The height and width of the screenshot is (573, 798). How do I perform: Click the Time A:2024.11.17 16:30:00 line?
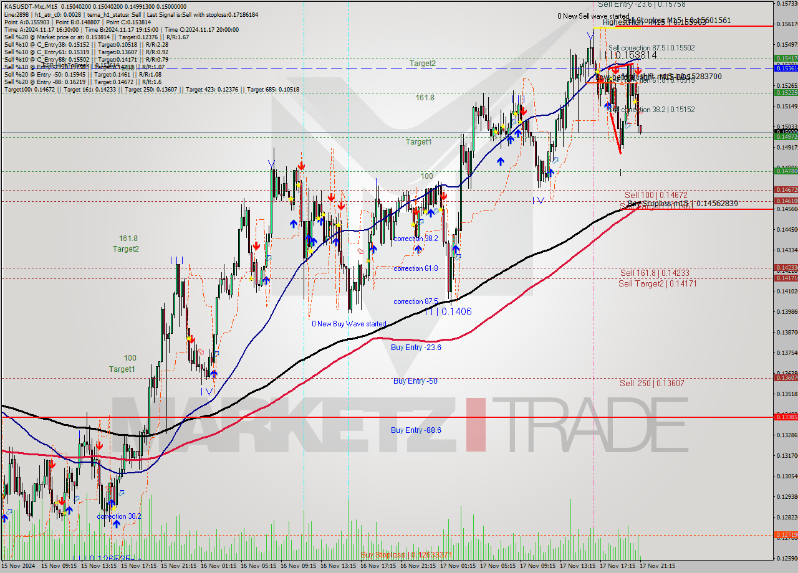[x=121, y=29]
